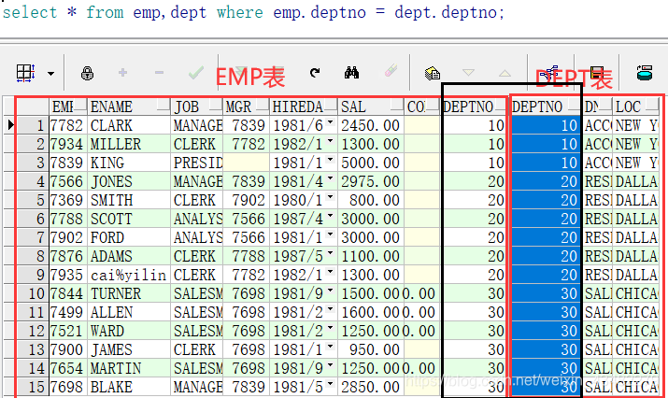Click salary 950.00 cell

pyautogui.click(x=371, y=349)
